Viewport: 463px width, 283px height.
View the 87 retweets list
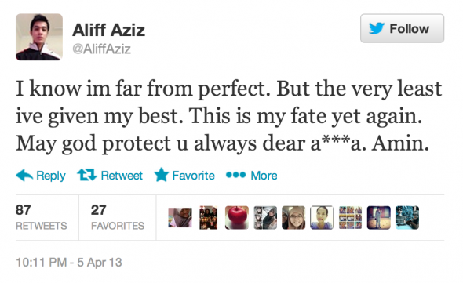(x=41, y=217)
